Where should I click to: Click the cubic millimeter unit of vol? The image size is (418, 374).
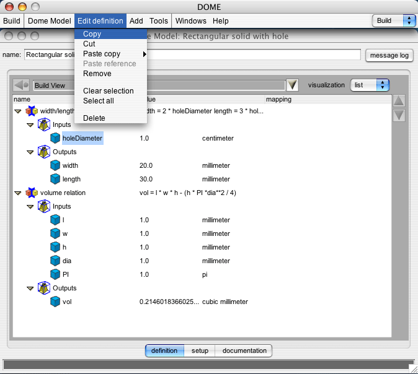(225, 302)
